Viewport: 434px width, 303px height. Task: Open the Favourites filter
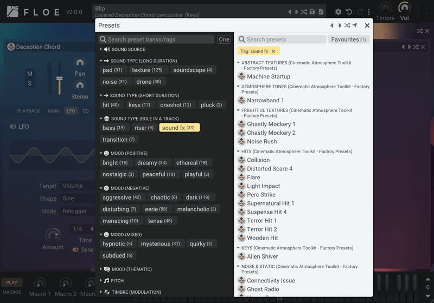tap(348, 39)
